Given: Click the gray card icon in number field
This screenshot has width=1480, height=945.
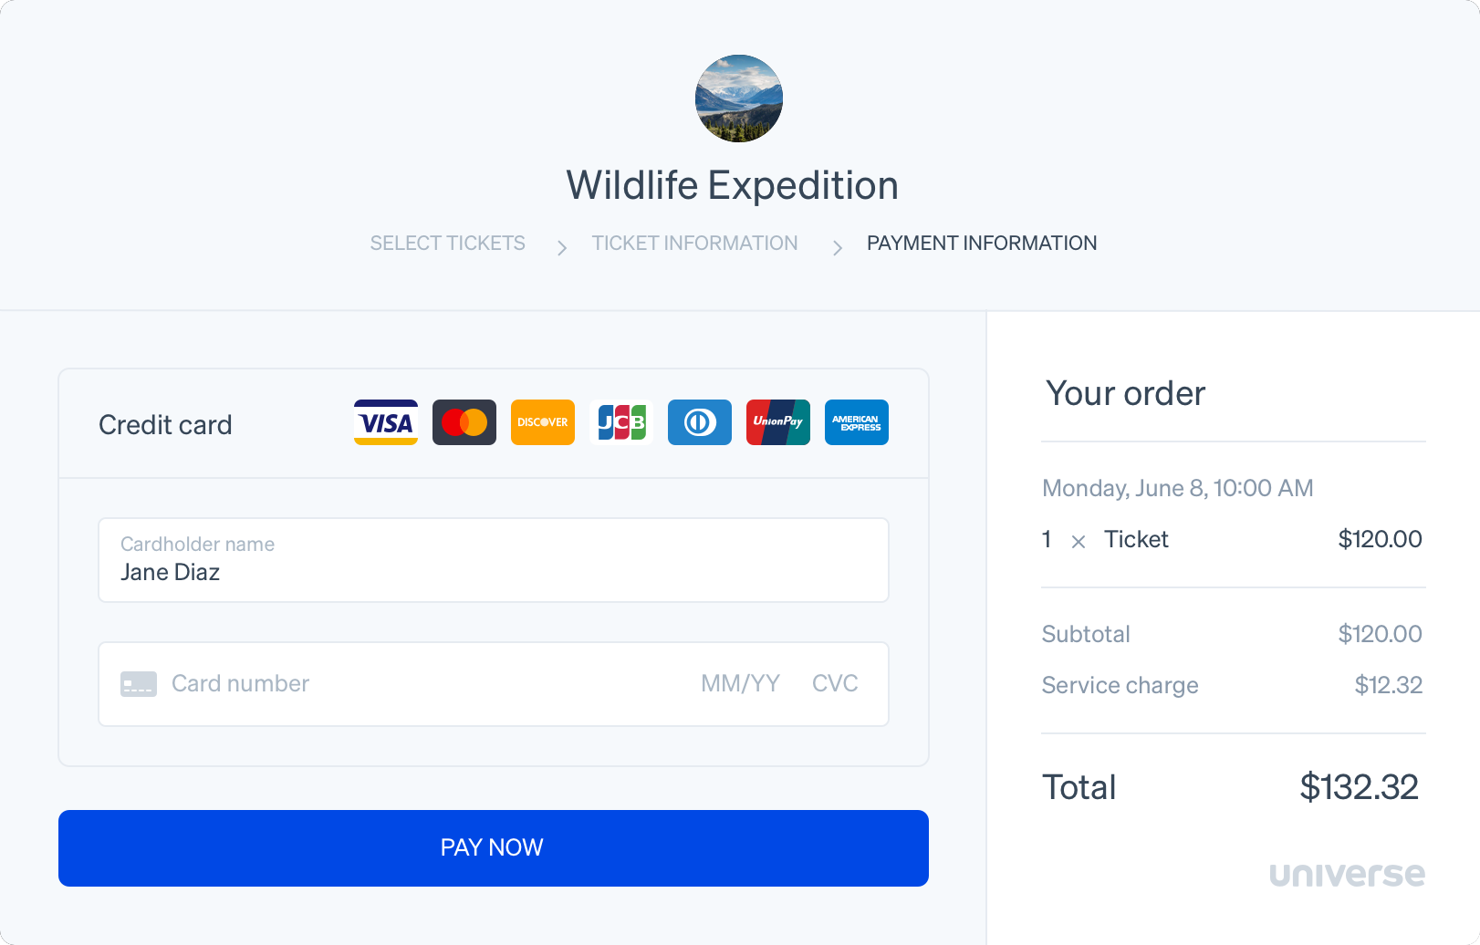Looking at the screenshot, I should pyautogui.click(x=139, y=684).
